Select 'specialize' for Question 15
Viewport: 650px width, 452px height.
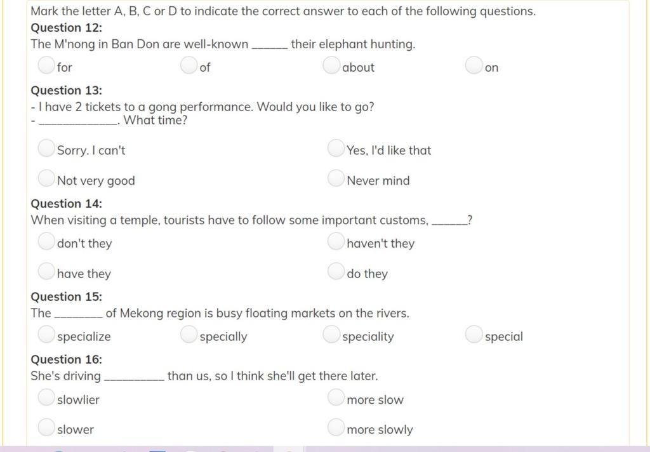pos(46,334)
